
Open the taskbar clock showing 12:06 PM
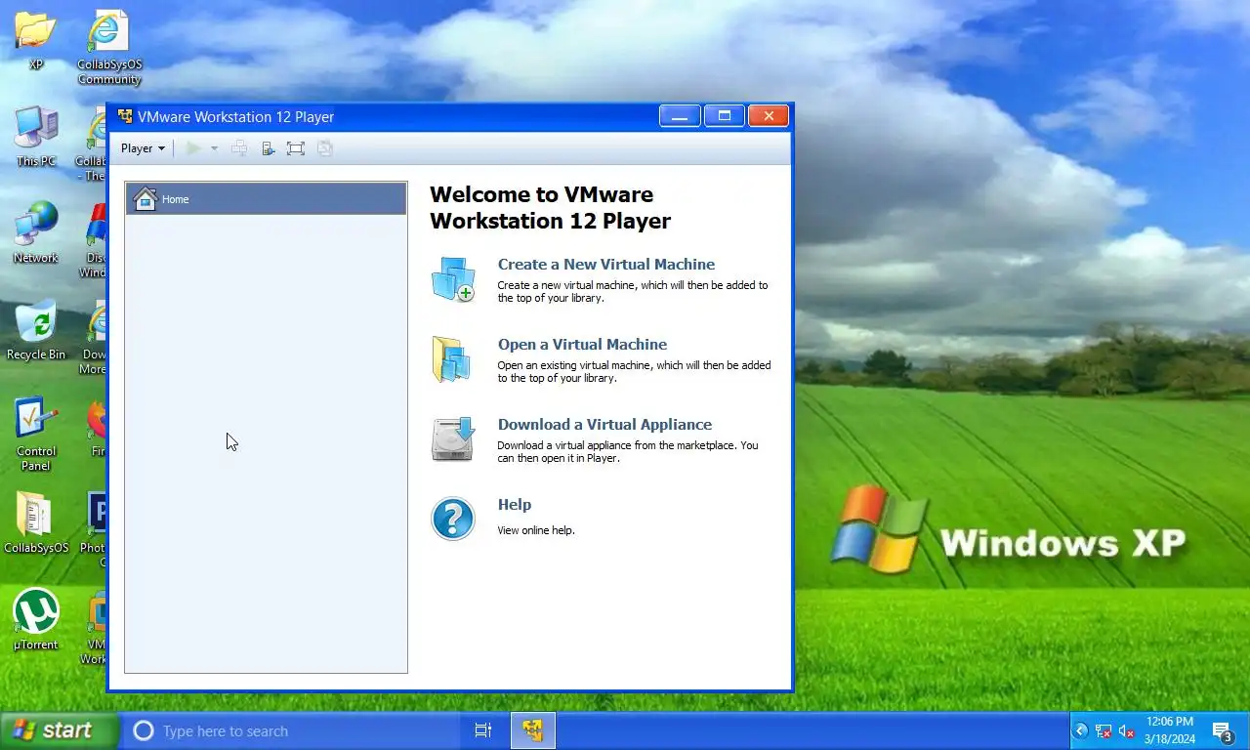[1169, 730]
